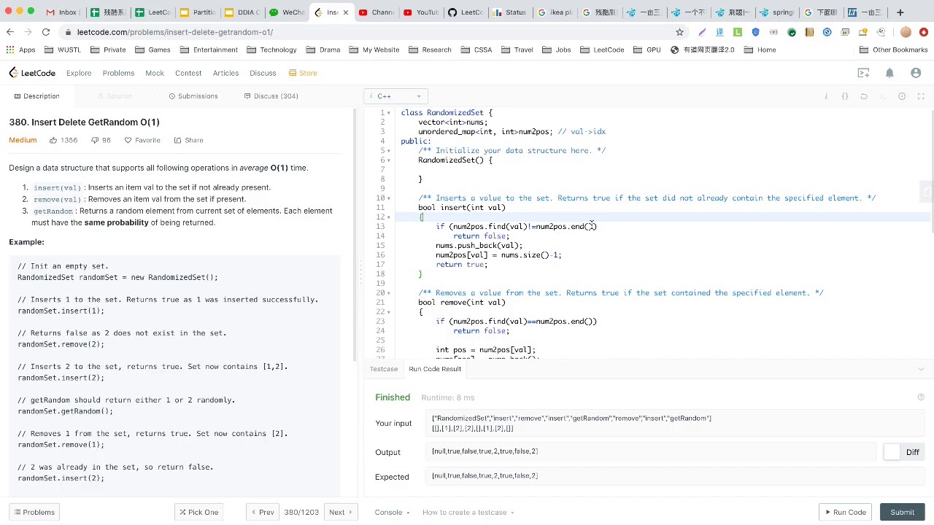Open notifications bell in LeetCode header

[889, 73]
